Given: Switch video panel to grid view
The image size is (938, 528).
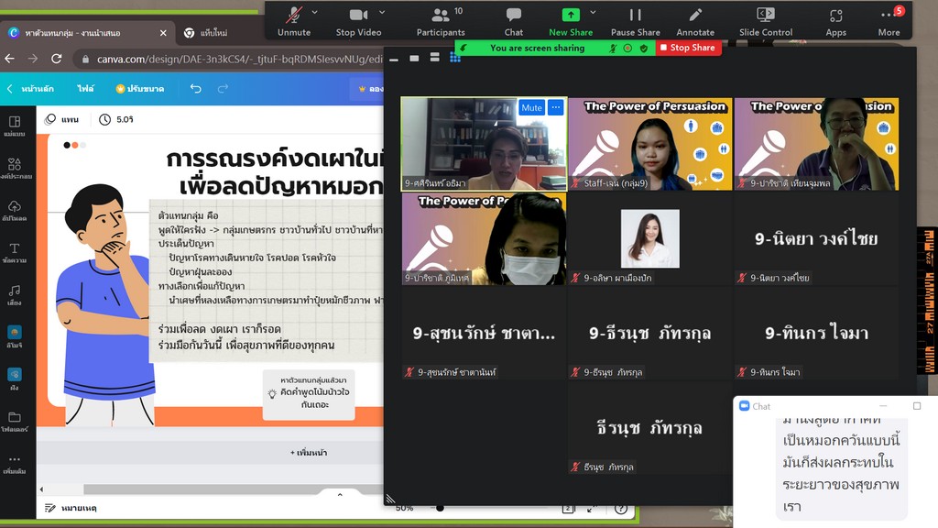Looking at the screenshot, I should pos(455,58).
